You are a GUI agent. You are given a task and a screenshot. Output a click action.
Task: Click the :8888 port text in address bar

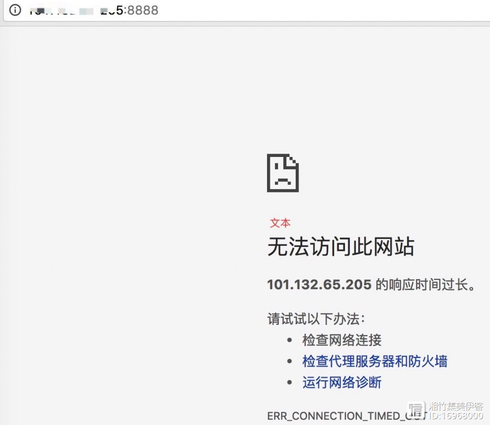coord(141,11)
